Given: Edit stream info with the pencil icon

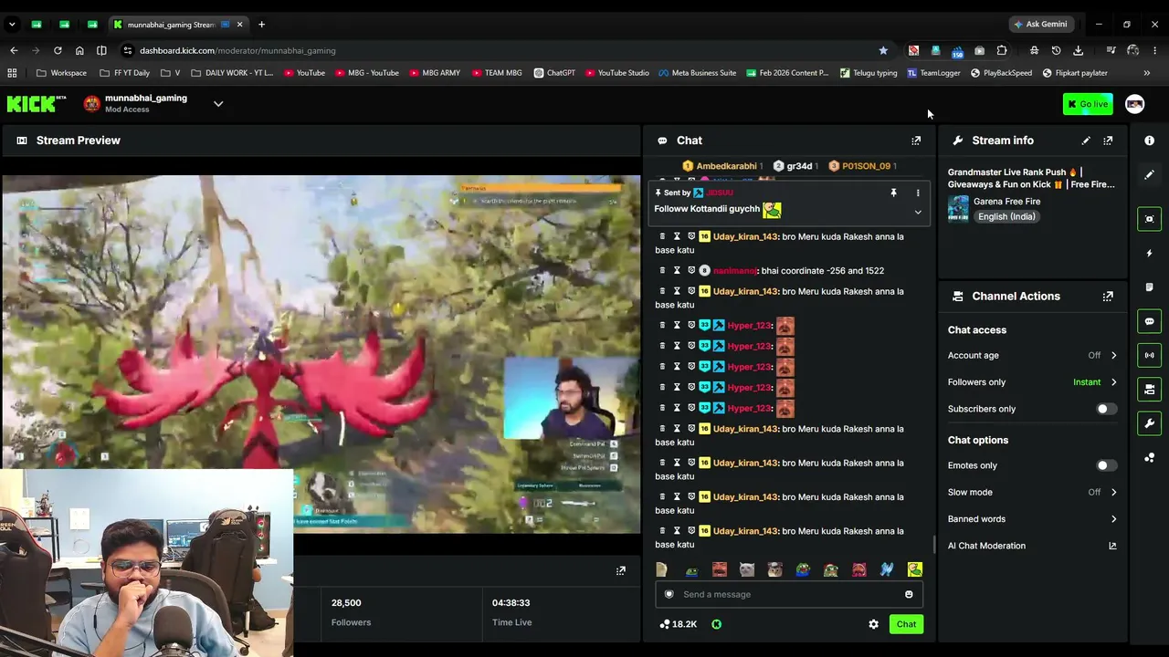Looking at the screenshot, I should click(x=1086, y=141).
